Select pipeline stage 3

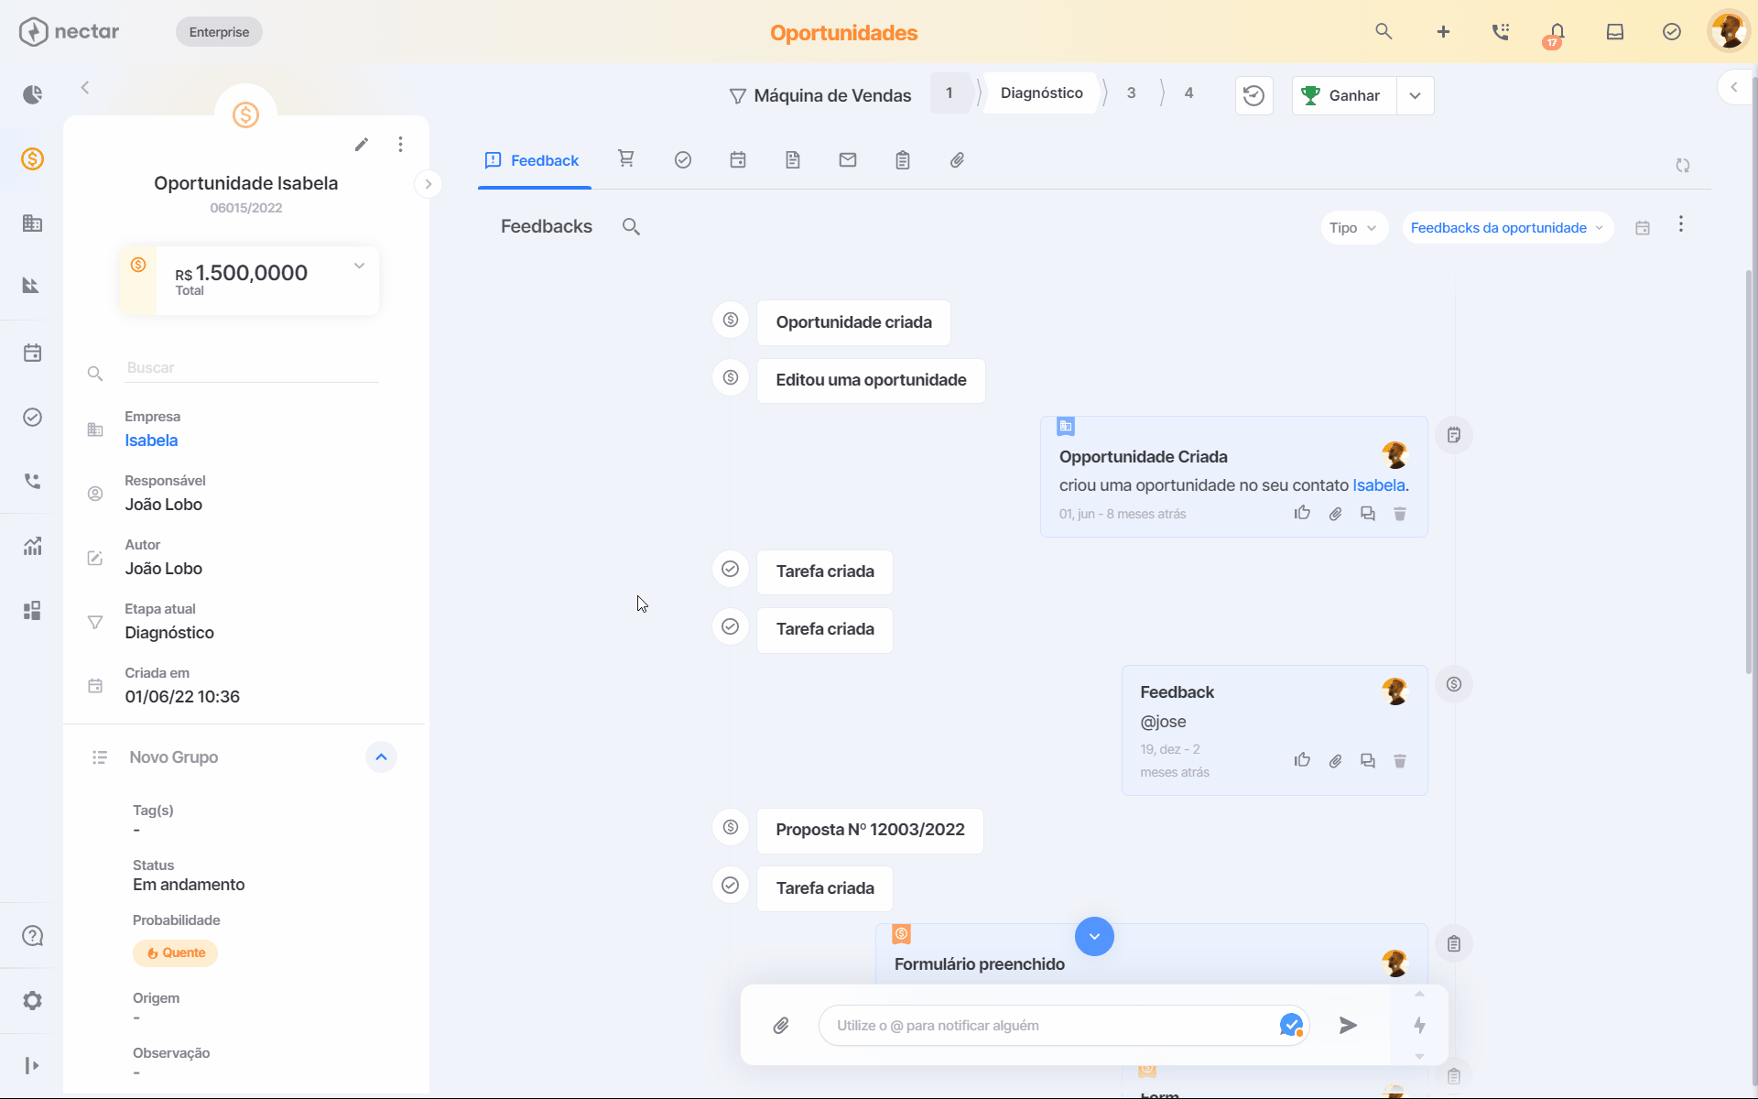pos(1132,92)
